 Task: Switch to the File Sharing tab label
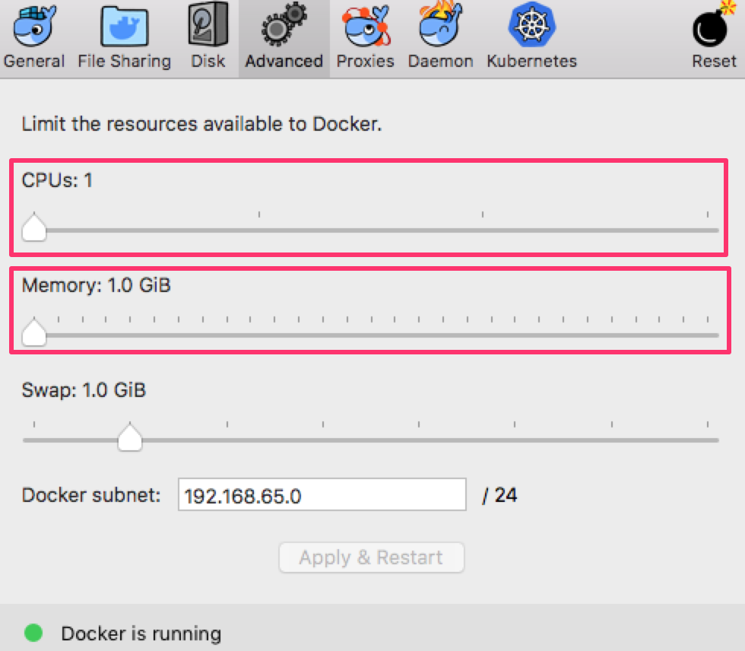[124, 62]
